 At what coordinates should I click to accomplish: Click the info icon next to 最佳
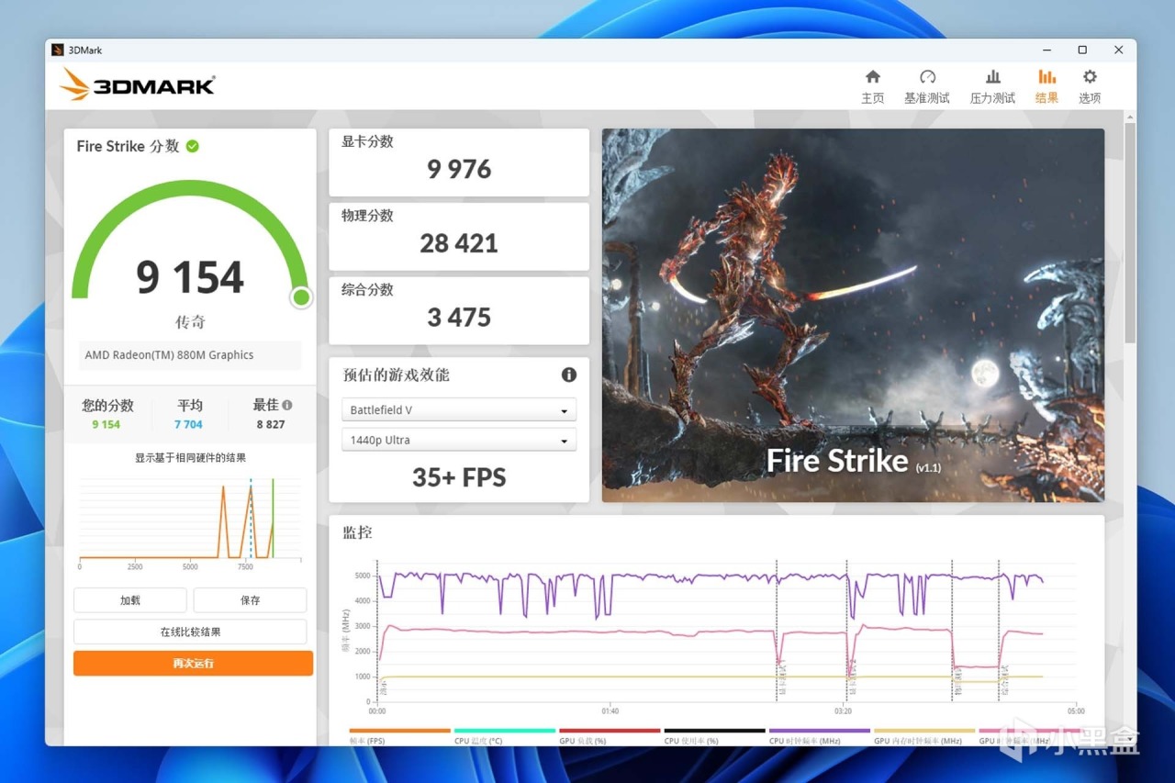tap(287, 405)
